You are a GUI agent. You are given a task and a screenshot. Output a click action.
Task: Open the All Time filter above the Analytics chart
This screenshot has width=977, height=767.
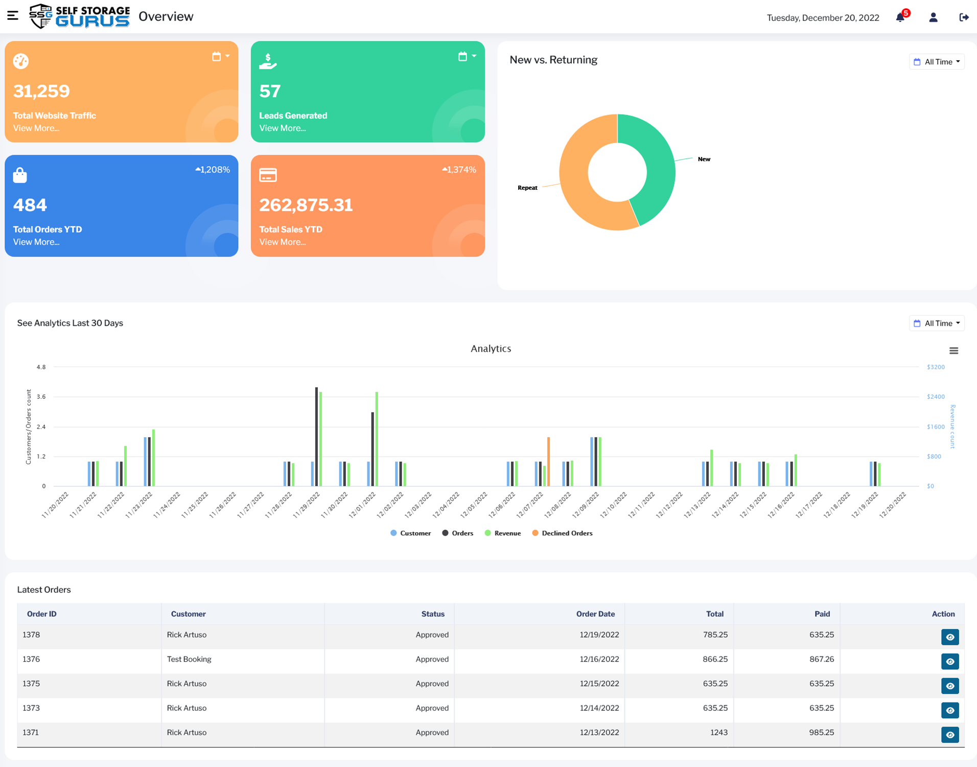[x=937, y=323]
